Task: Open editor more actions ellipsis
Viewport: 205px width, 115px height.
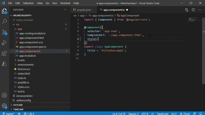Action: click(200, 10)
